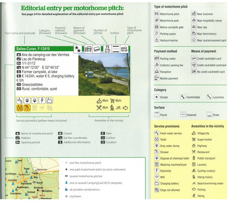Click the Cycling route(s) icon
Screen dimensions: 230x202
(x=194, y=171)
